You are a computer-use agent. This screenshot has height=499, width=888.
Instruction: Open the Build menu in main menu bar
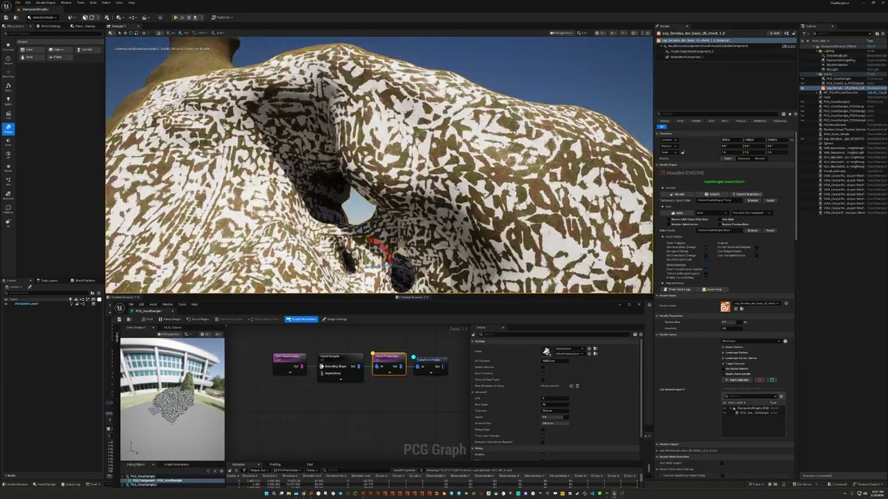tap(93, 3)
